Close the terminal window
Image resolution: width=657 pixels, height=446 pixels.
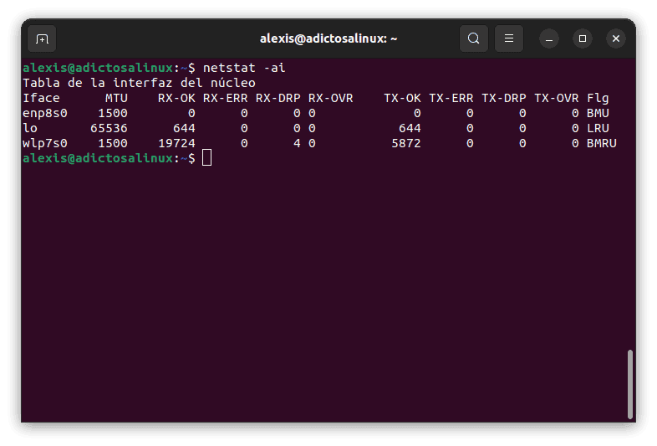pos(616,38)
